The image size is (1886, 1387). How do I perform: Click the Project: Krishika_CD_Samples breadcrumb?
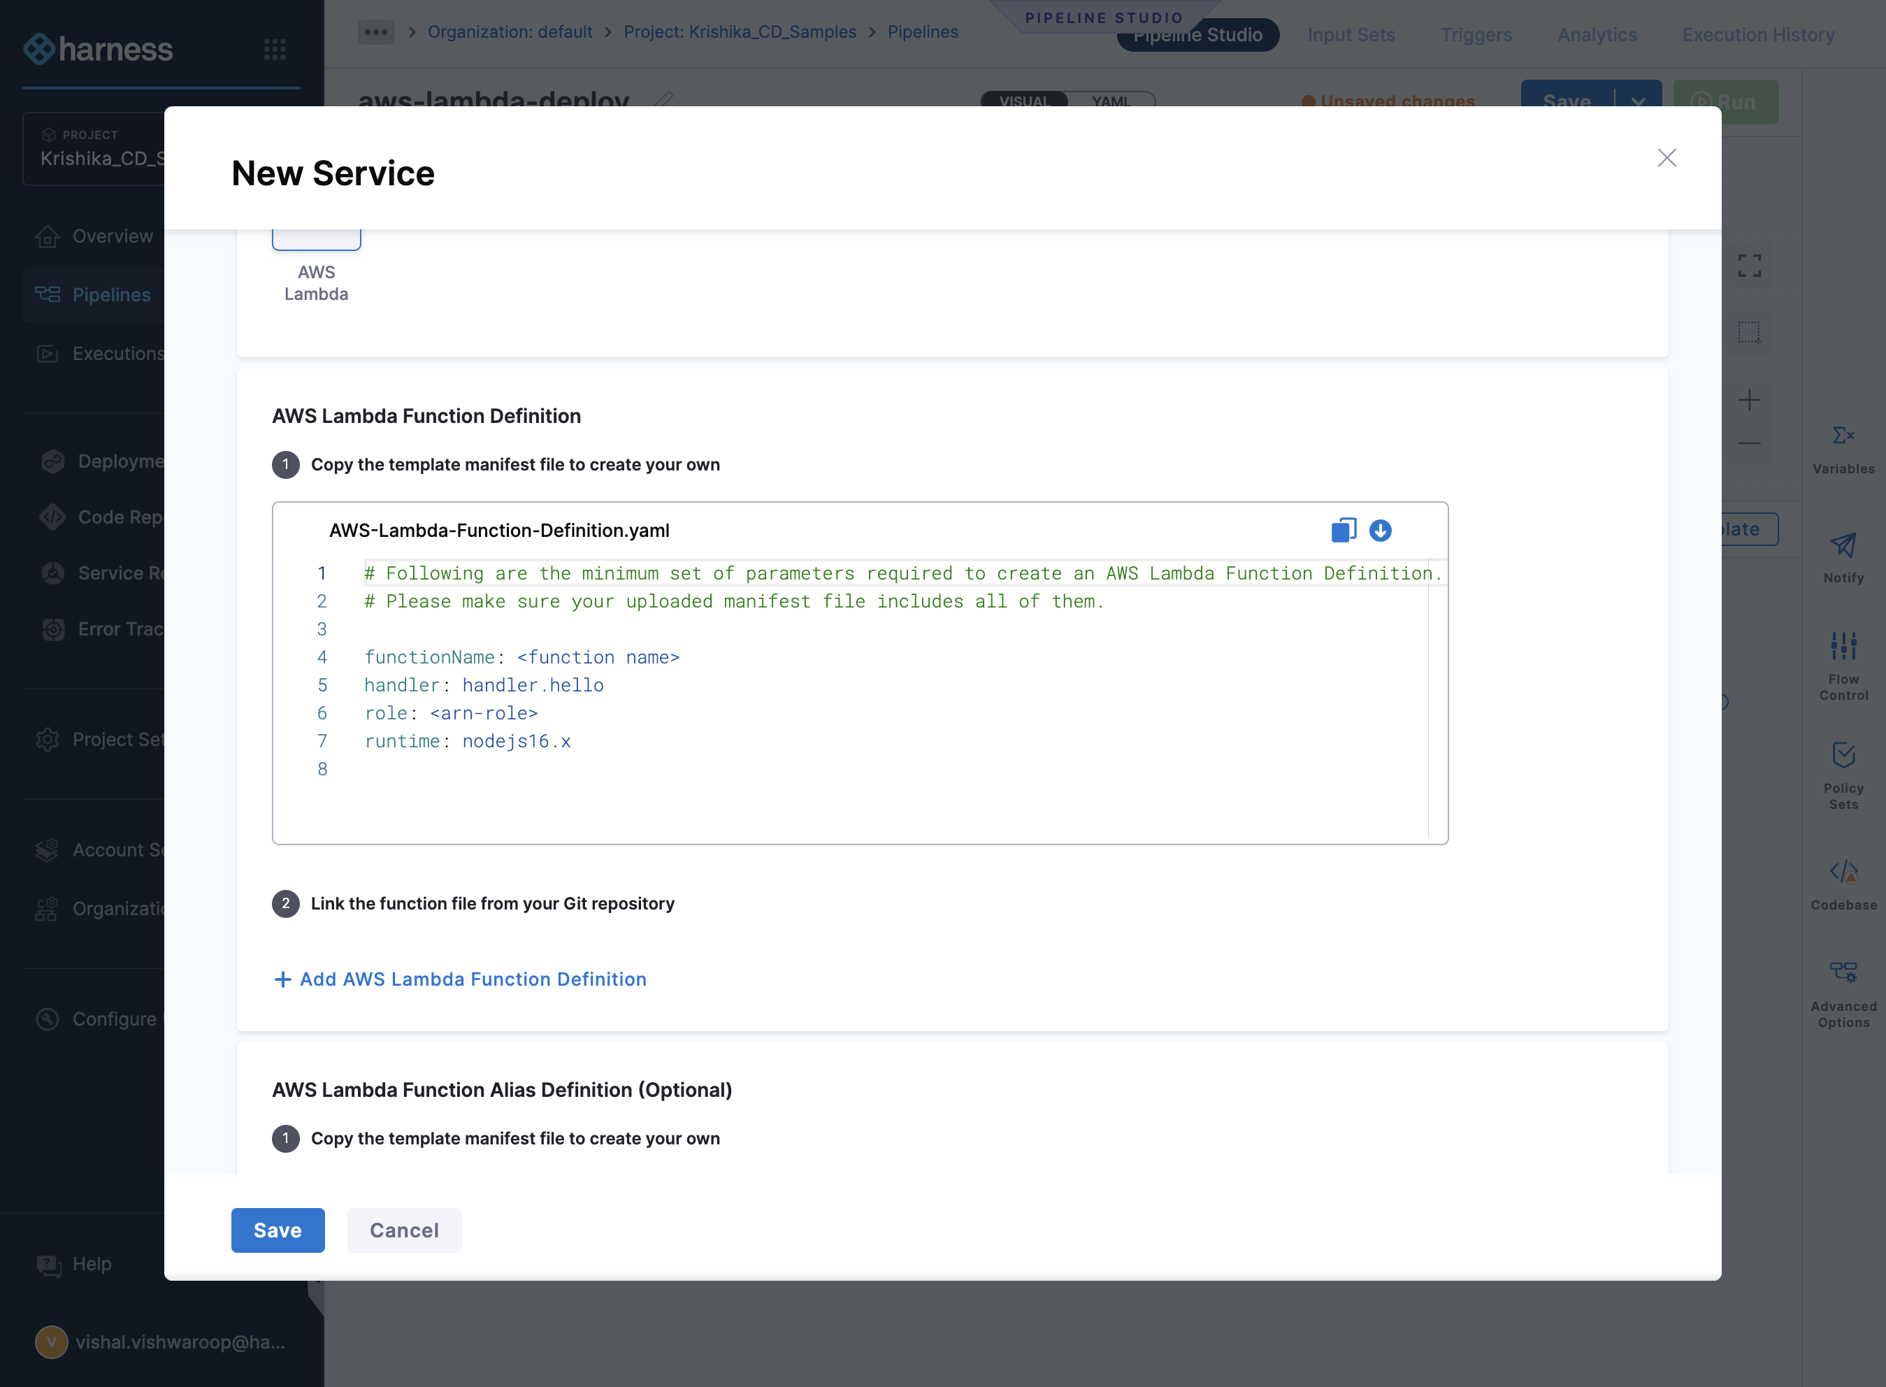(x=740, y=32)
